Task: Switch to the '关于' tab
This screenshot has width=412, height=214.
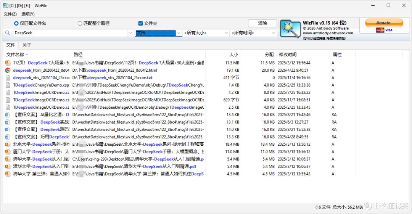Action: pyautogui.click(x=27, y=45)
